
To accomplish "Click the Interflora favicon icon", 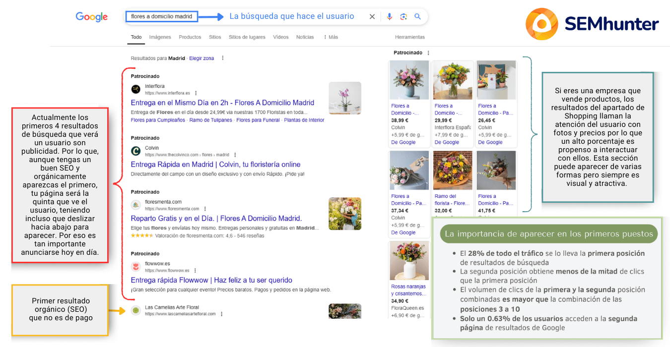I will click(x=135, y=89).
